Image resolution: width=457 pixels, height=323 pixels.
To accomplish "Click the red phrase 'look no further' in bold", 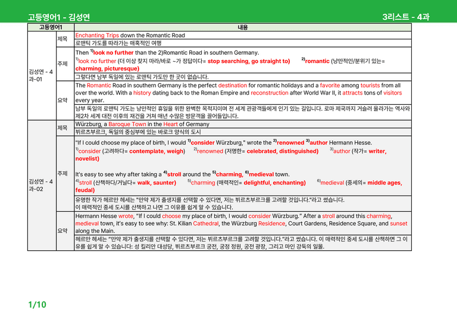I will click(114, 53).
